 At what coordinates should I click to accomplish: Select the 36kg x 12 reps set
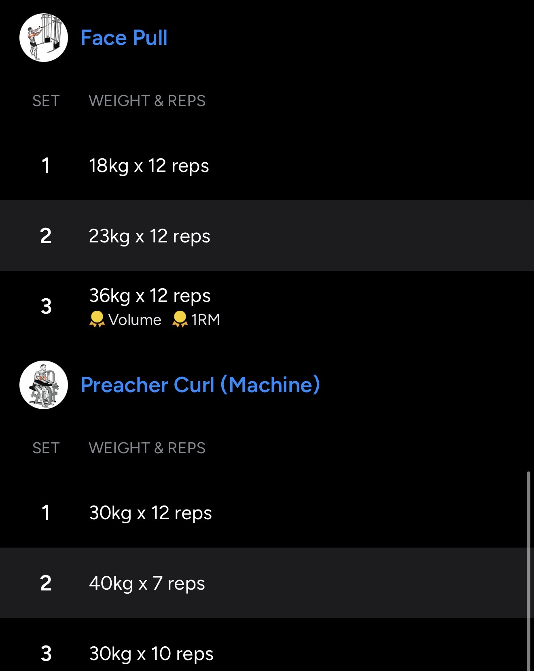(x=150, y=296)
